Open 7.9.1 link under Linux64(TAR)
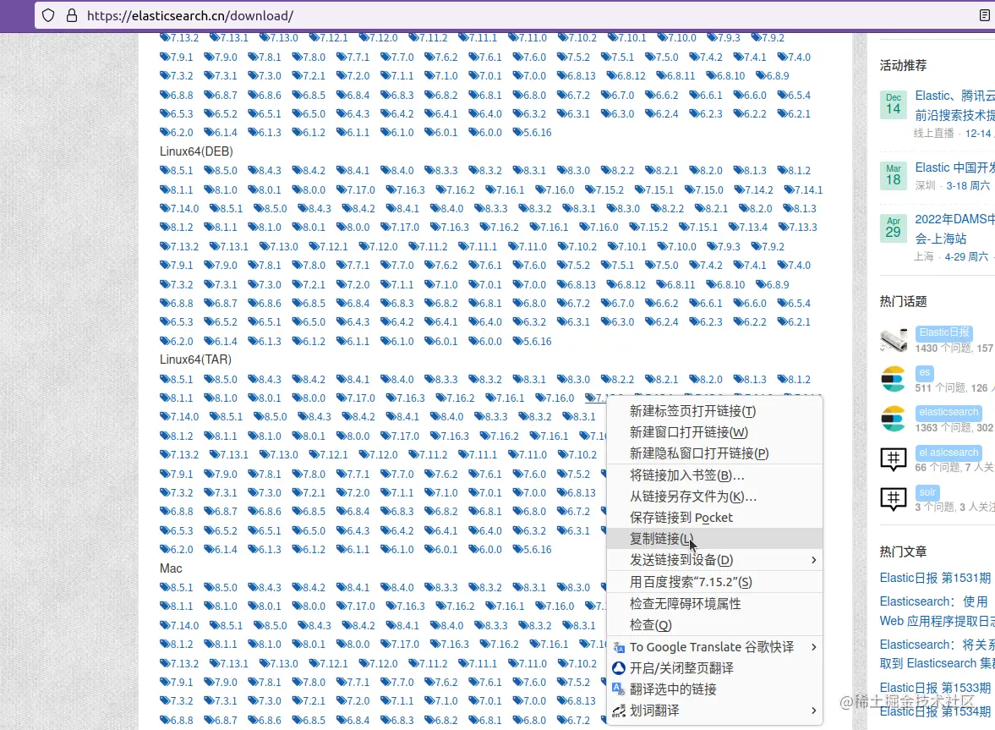 (177, 475)
